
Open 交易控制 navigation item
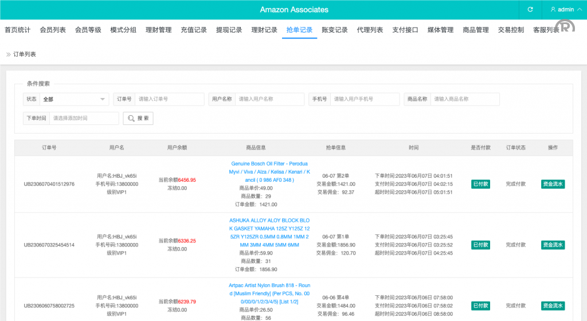[x=511, y=30]
